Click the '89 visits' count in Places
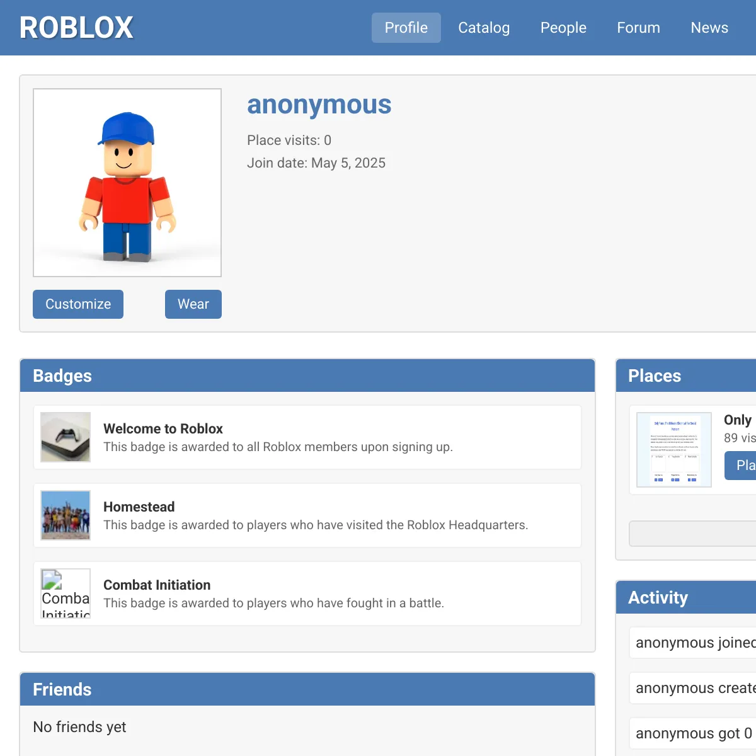The width and height of the screenshot is (756, 756). 740,438
